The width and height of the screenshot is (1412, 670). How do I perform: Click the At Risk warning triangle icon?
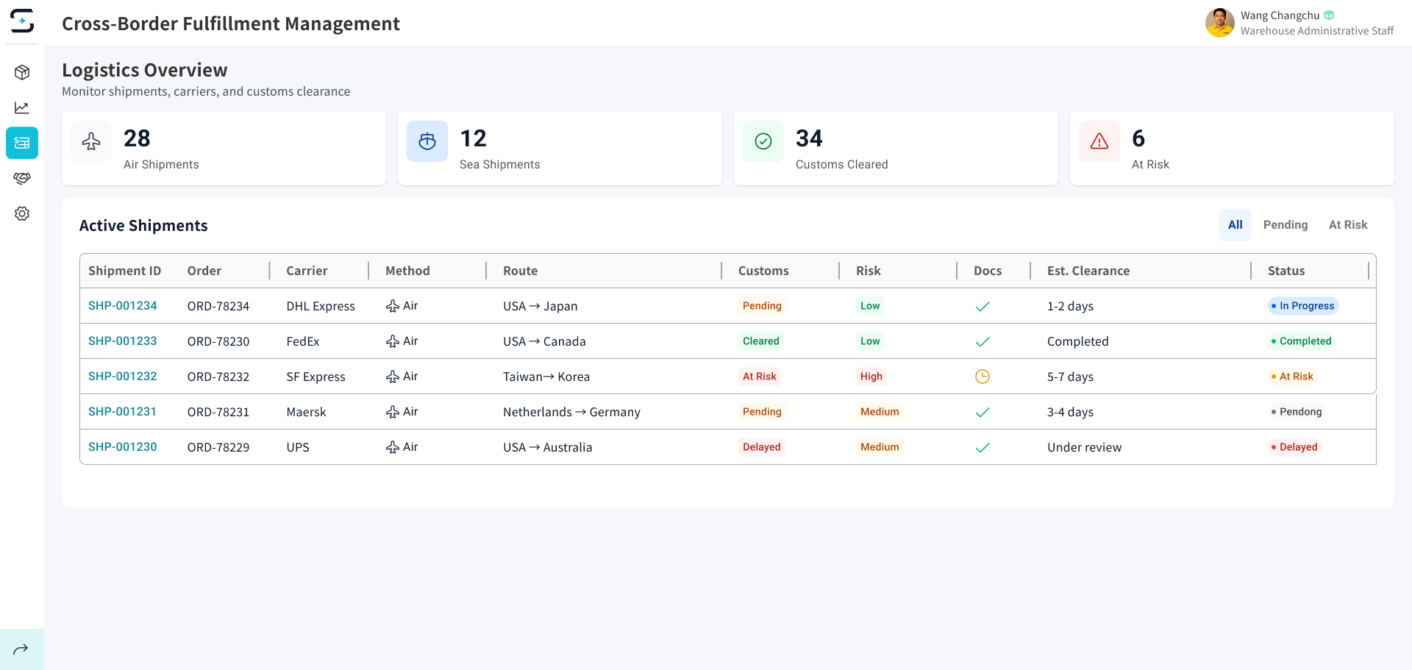click(1099, 141)
